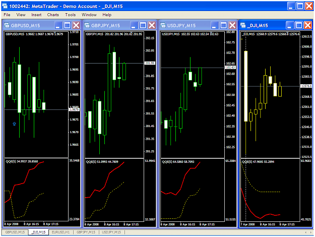Click the MetaTrader application icon in title bar

pos(5,6)
